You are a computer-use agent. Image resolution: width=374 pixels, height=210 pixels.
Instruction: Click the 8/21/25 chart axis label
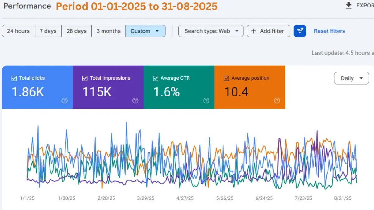pyautogui.click(x=343, y=198)
